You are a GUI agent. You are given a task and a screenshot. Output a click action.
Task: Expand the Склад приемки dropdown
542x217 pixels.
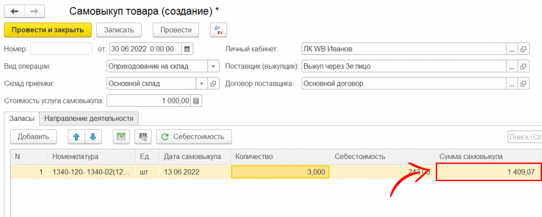tap(202, 83)
